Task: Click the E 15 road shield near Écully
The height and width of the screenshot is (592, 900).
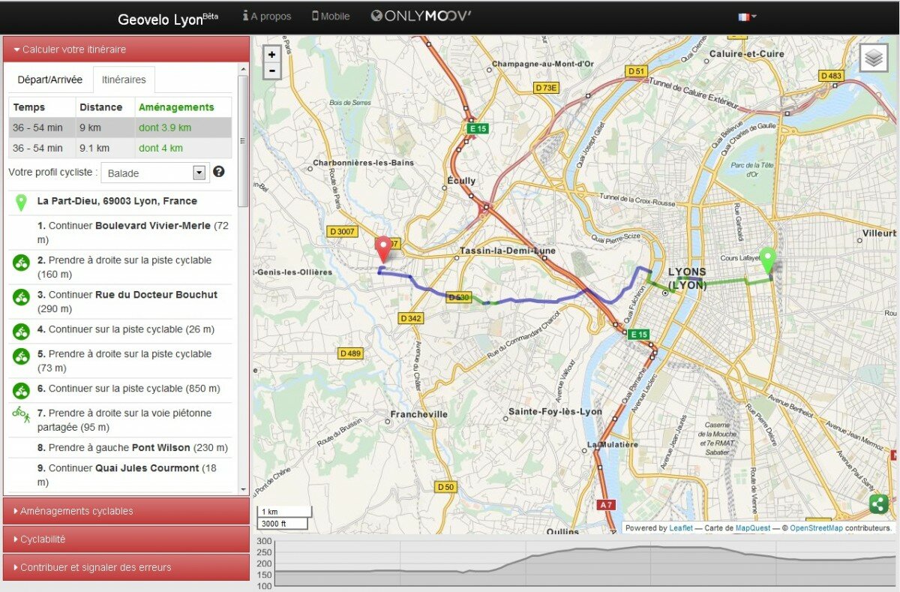Action: pyautogui.click(x=478, y=129)
